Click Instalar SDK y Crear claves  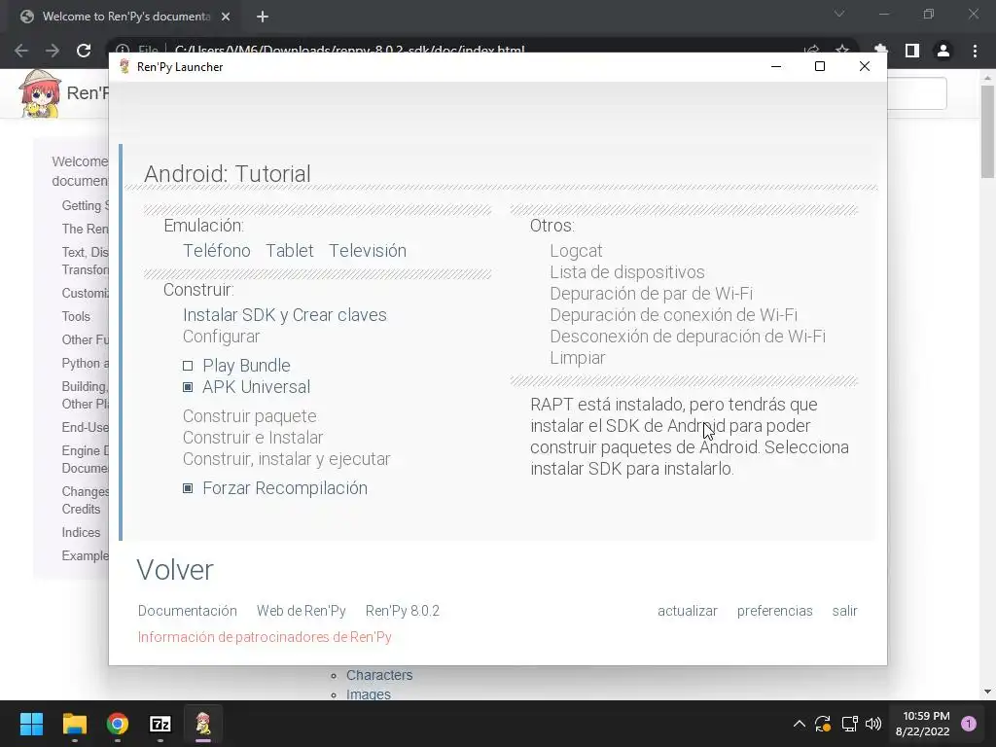tap(285, 315)
